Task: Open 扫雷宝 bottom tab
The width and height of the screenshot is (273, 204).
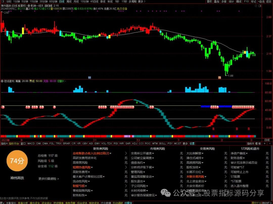Action: point(128,203)
